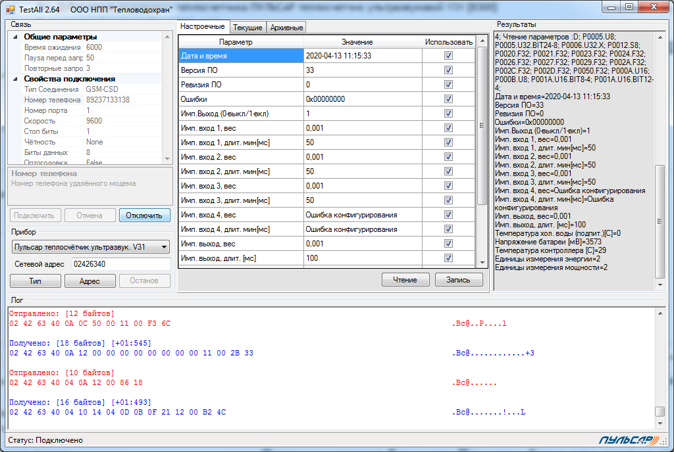Toggle the Ошибки row checkbox

(448, 99)
